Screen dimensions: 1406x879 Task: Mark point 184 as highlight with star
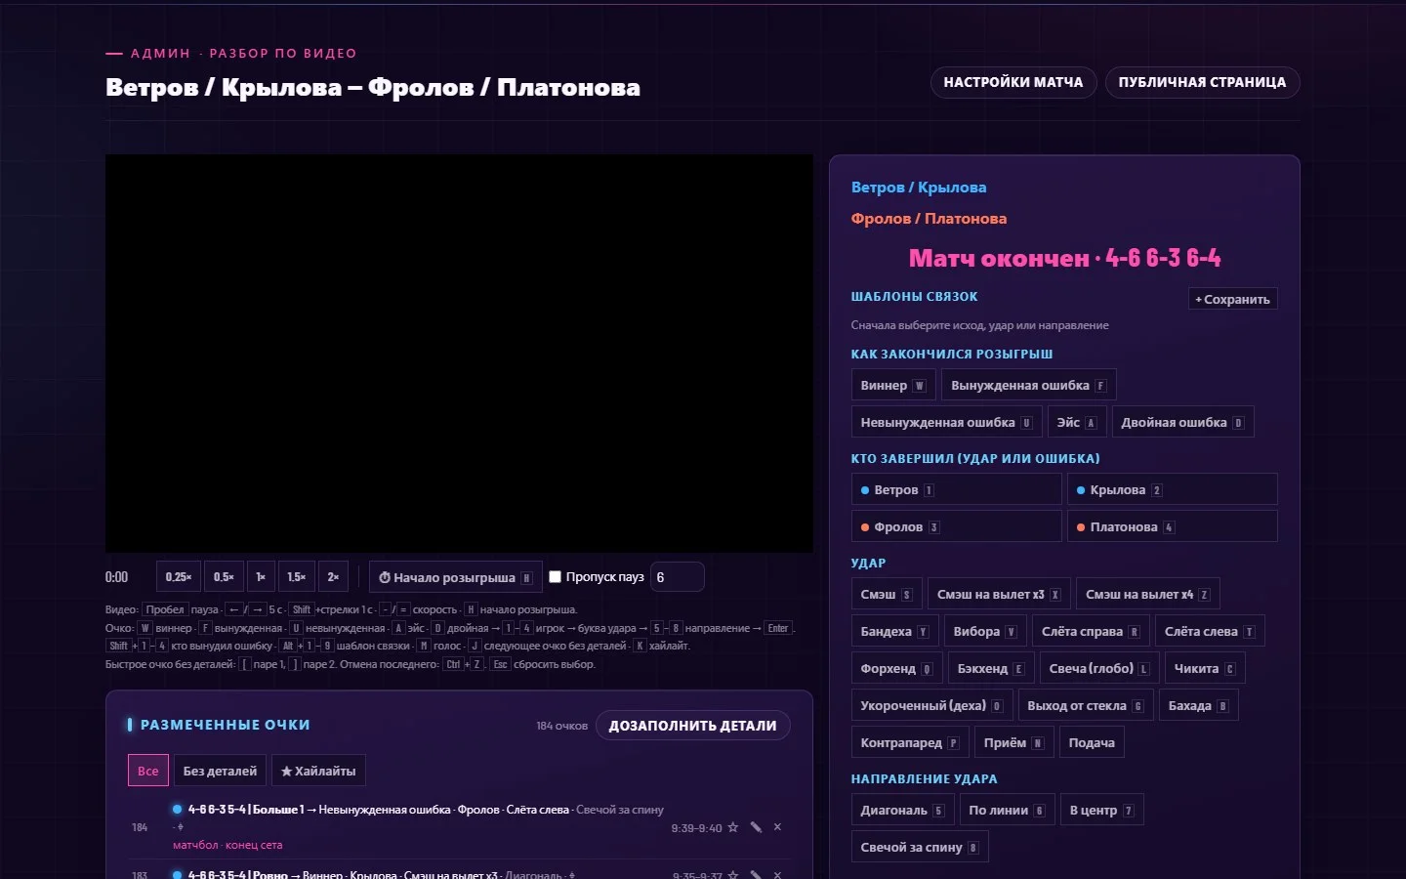click(x=733, y=827)
